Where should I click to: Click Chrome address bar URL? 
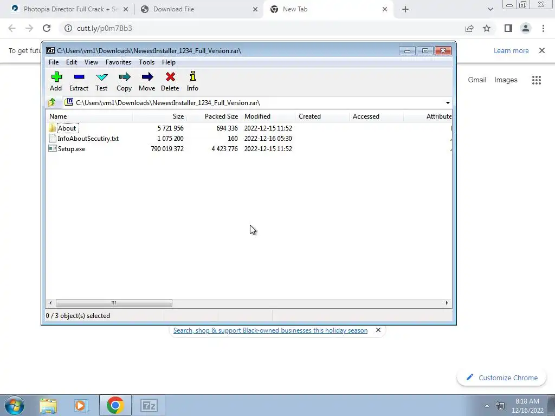pos(105,28)
